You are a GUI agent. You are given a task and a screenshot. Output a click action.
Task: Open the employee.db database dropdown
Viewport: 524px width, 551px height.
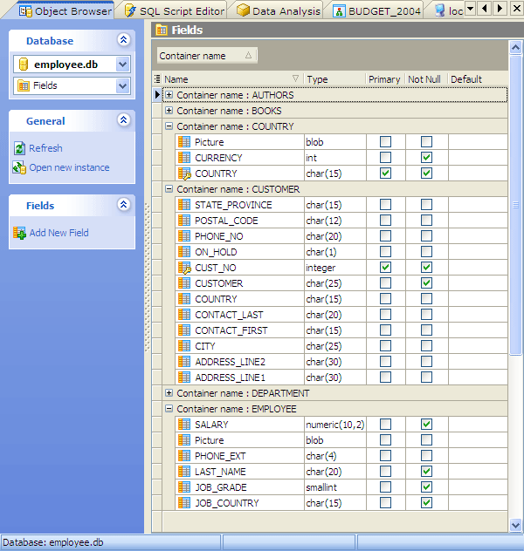click(123, 65)
